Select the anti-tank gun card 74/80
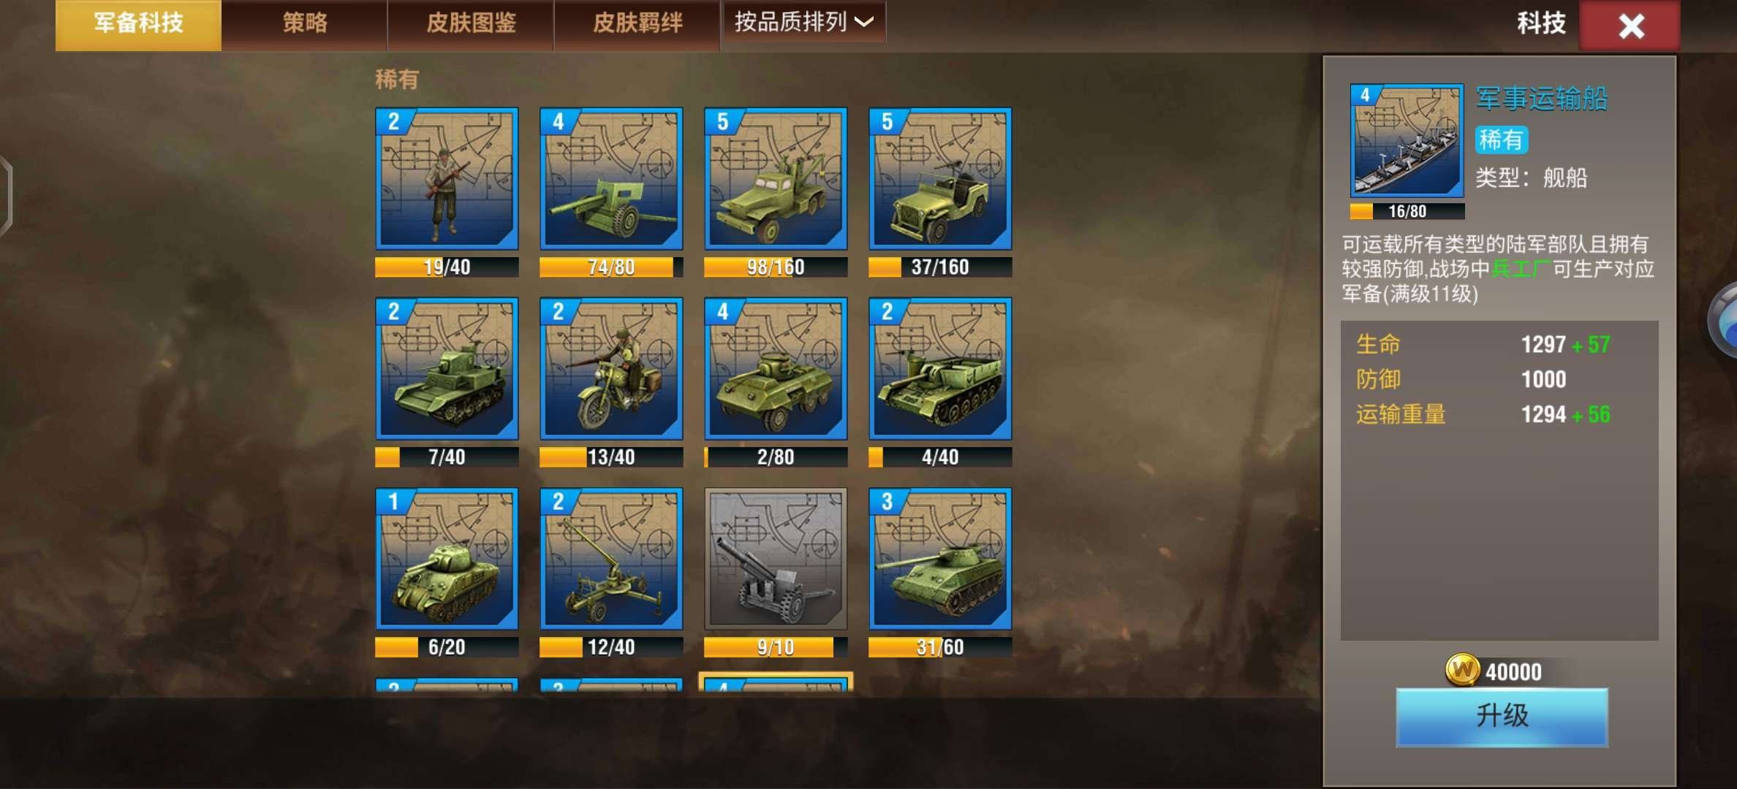The height and width of the screenshot is (789, 1737). (x=611, y=179)
